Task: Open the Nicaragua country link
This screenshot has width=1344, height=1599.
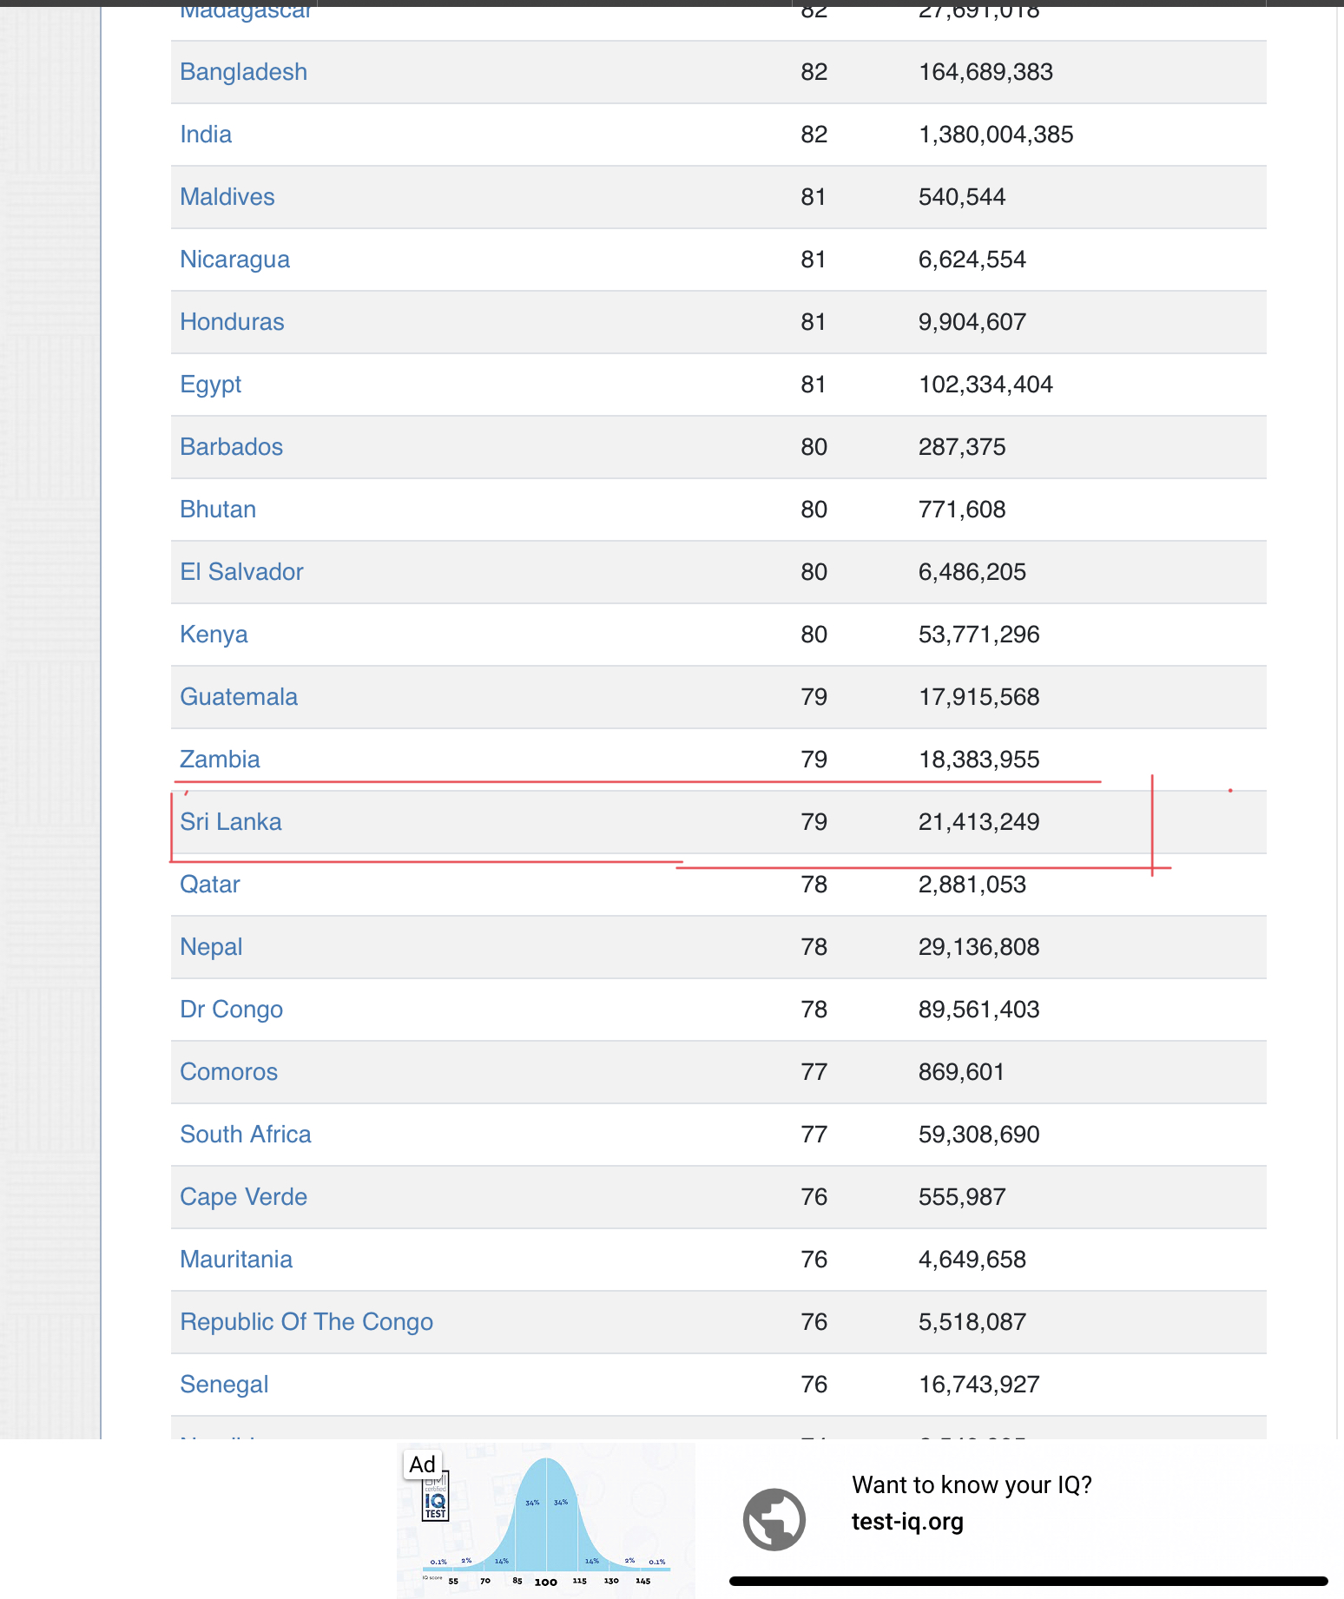Action: point(234,260)
